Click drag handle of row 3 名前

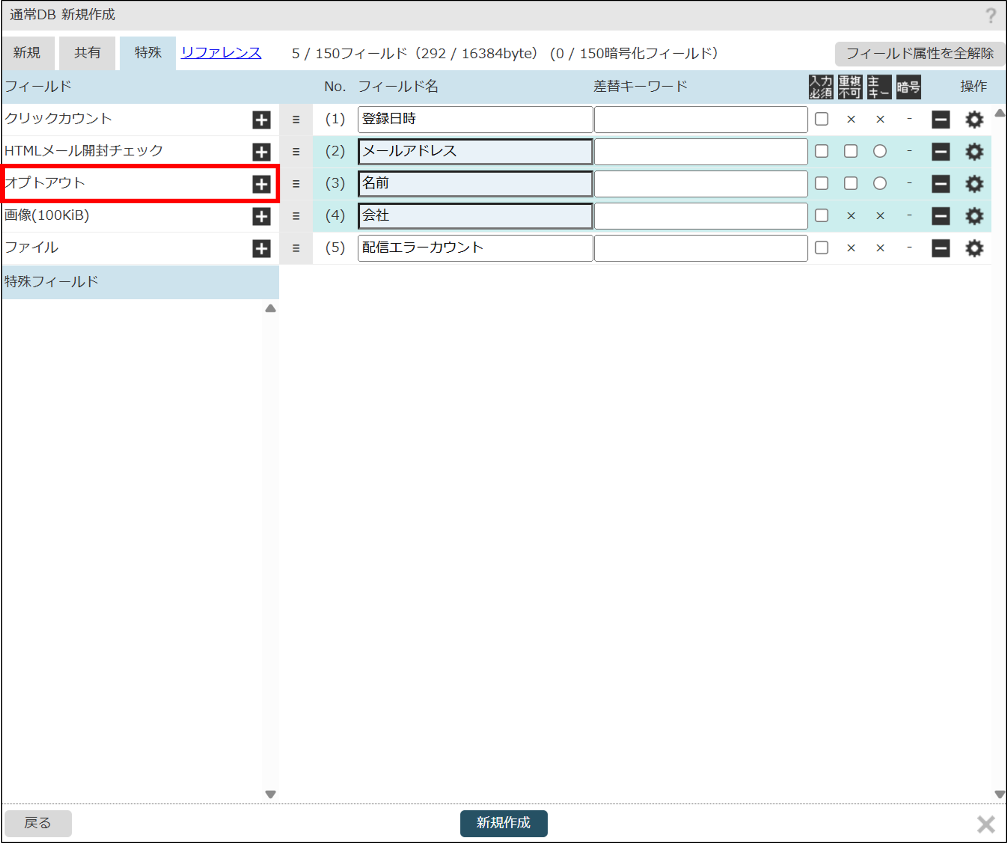click(x=296, y=184)
